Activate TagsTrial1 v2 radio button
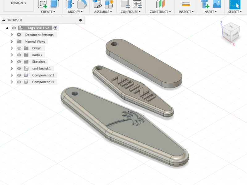This screenshot has width=247, height=185. pyautogui.click(x=55, y=28)
